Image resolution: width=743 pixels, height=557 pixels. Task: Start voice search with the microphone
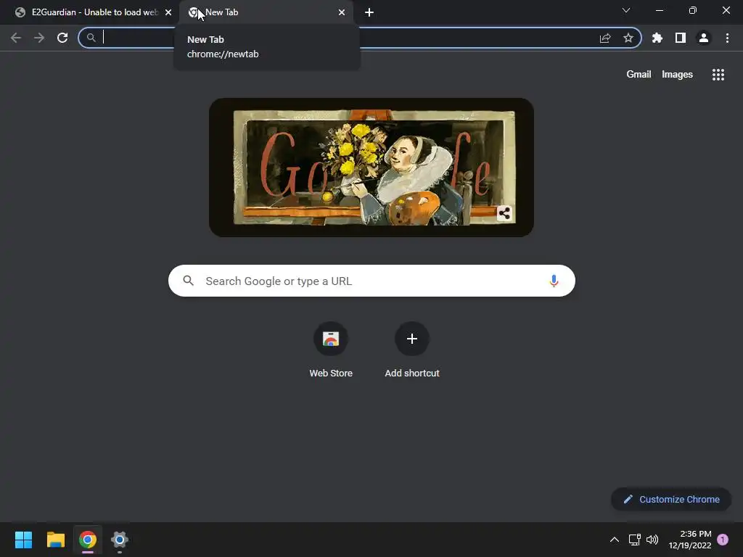coord(554,281)
